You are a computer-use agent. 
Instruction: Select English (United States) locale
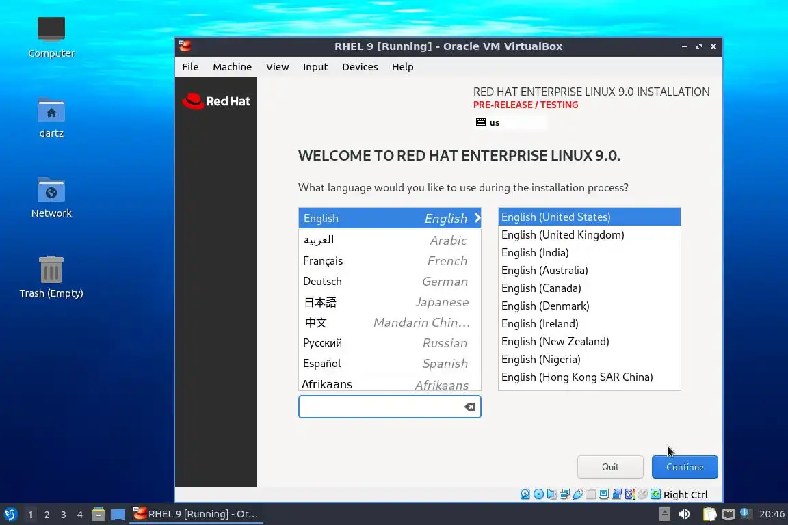click(x=589, y=217)
